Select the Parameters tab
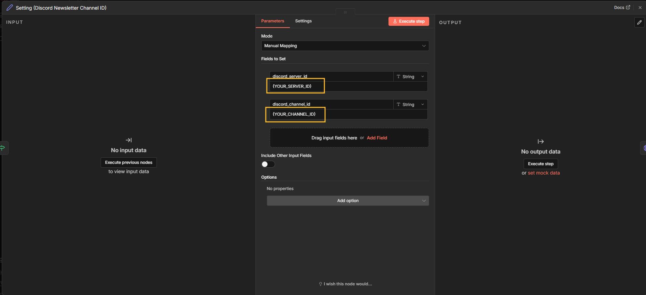This screenshot has width=646, height=295. (x=272, y=21)
